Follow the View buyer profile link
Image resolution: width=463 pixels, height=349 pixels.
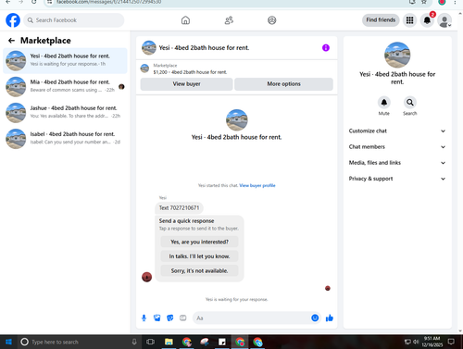[x=257, y=185]
